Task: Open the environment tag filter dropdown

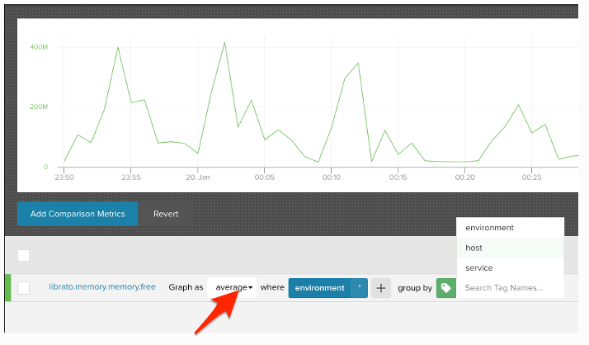Action: click(x=319, y=288)
